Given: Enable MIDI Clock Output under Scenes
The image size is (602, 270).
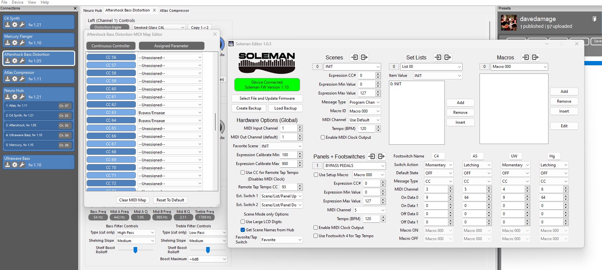Looking at the screenshot, I should pyautogui.click(x=323, y=137).
